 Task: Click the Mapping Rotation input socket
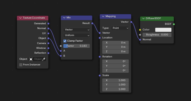coord(100,57)
